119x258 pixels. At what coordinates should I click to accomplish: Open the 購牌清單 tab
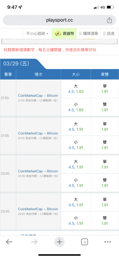(89, 34)
